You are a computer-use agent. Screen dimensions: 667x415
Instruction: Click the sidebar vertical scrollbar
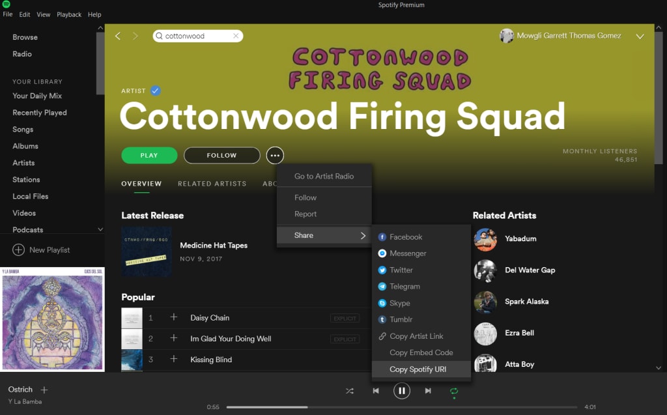(x=100, y=63)
